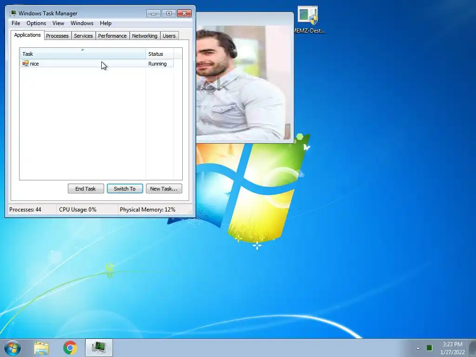The image size is (476, 357).
Task: Click the Task Manager taskbar button
Action: click(99, 348)
